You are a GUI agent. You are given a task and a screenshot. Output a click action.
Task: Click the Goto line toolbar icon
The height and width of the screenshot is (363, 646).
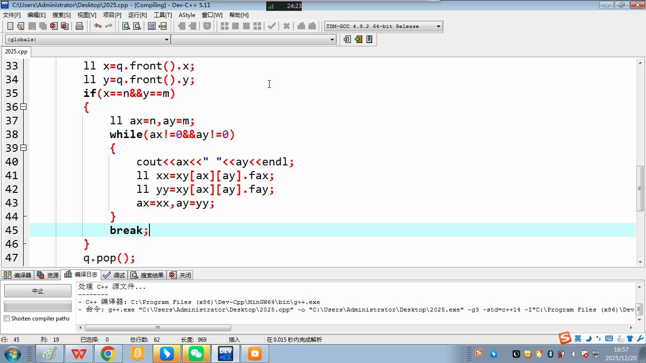pos(163,26)
